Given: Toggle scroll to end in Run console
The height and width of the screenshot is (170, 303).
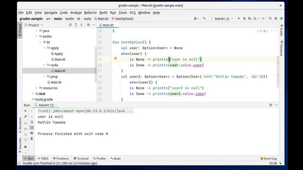Looking at the screenshot, I should [x=32, y=127].
